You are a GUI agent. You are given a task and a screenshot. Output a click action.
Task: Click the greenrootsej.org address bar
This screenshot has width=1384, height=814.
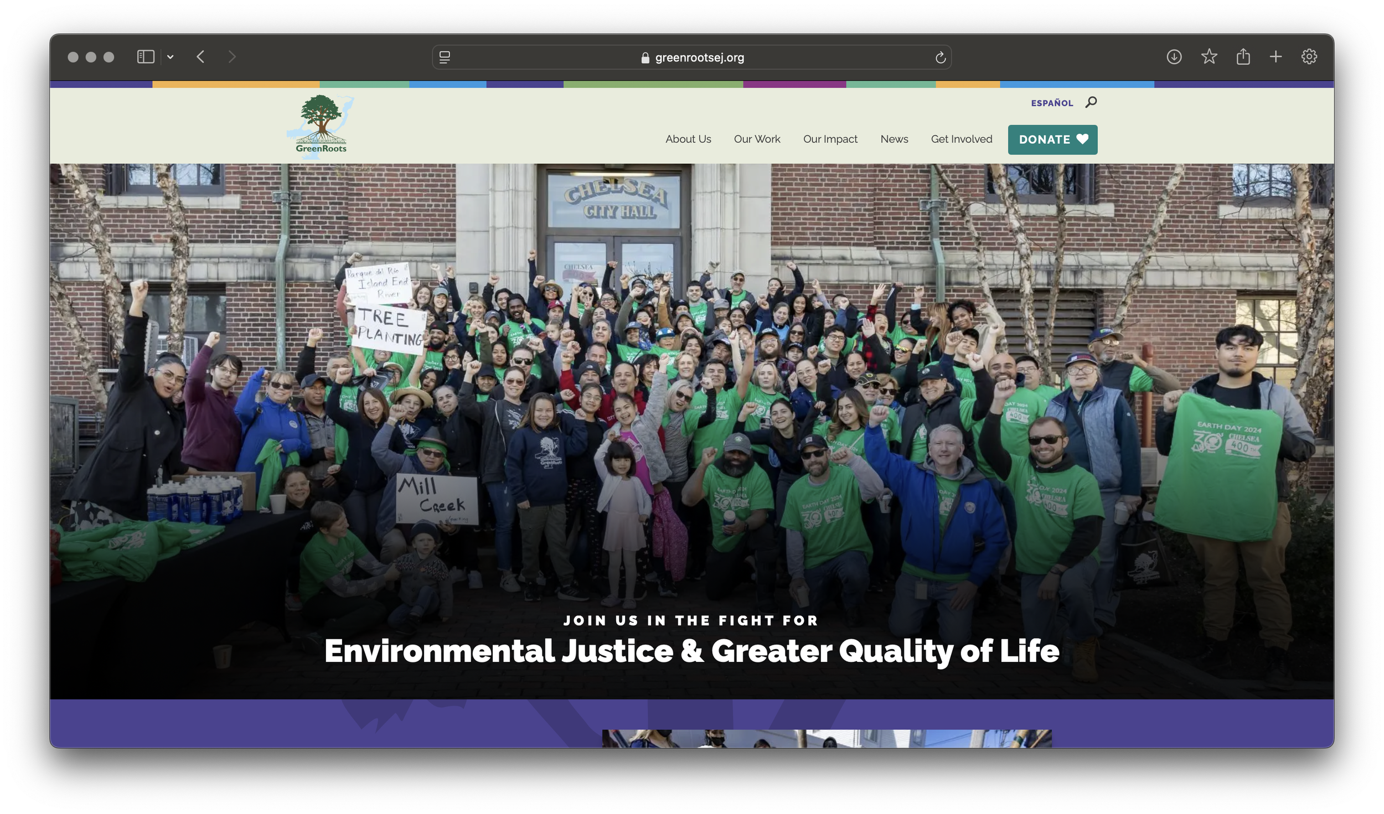691,58
